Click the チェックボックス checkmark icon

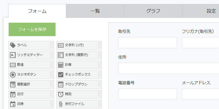pos(61,75)
